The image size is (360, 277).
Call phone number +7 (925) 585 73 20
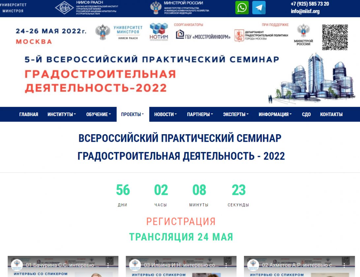click(x=310, y=4)
